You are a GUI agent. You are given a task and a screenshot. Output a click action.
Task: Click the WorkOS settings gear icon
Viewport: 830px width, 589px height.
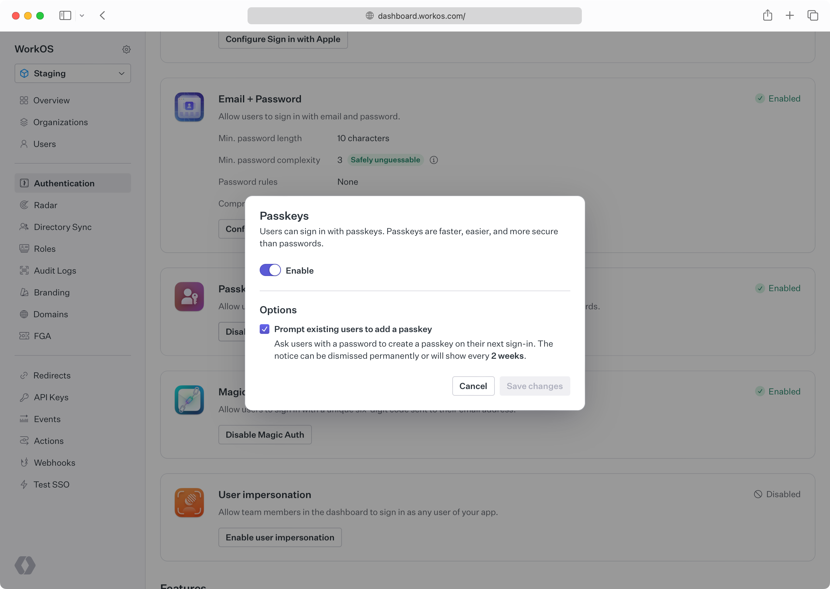coord(126,49)
